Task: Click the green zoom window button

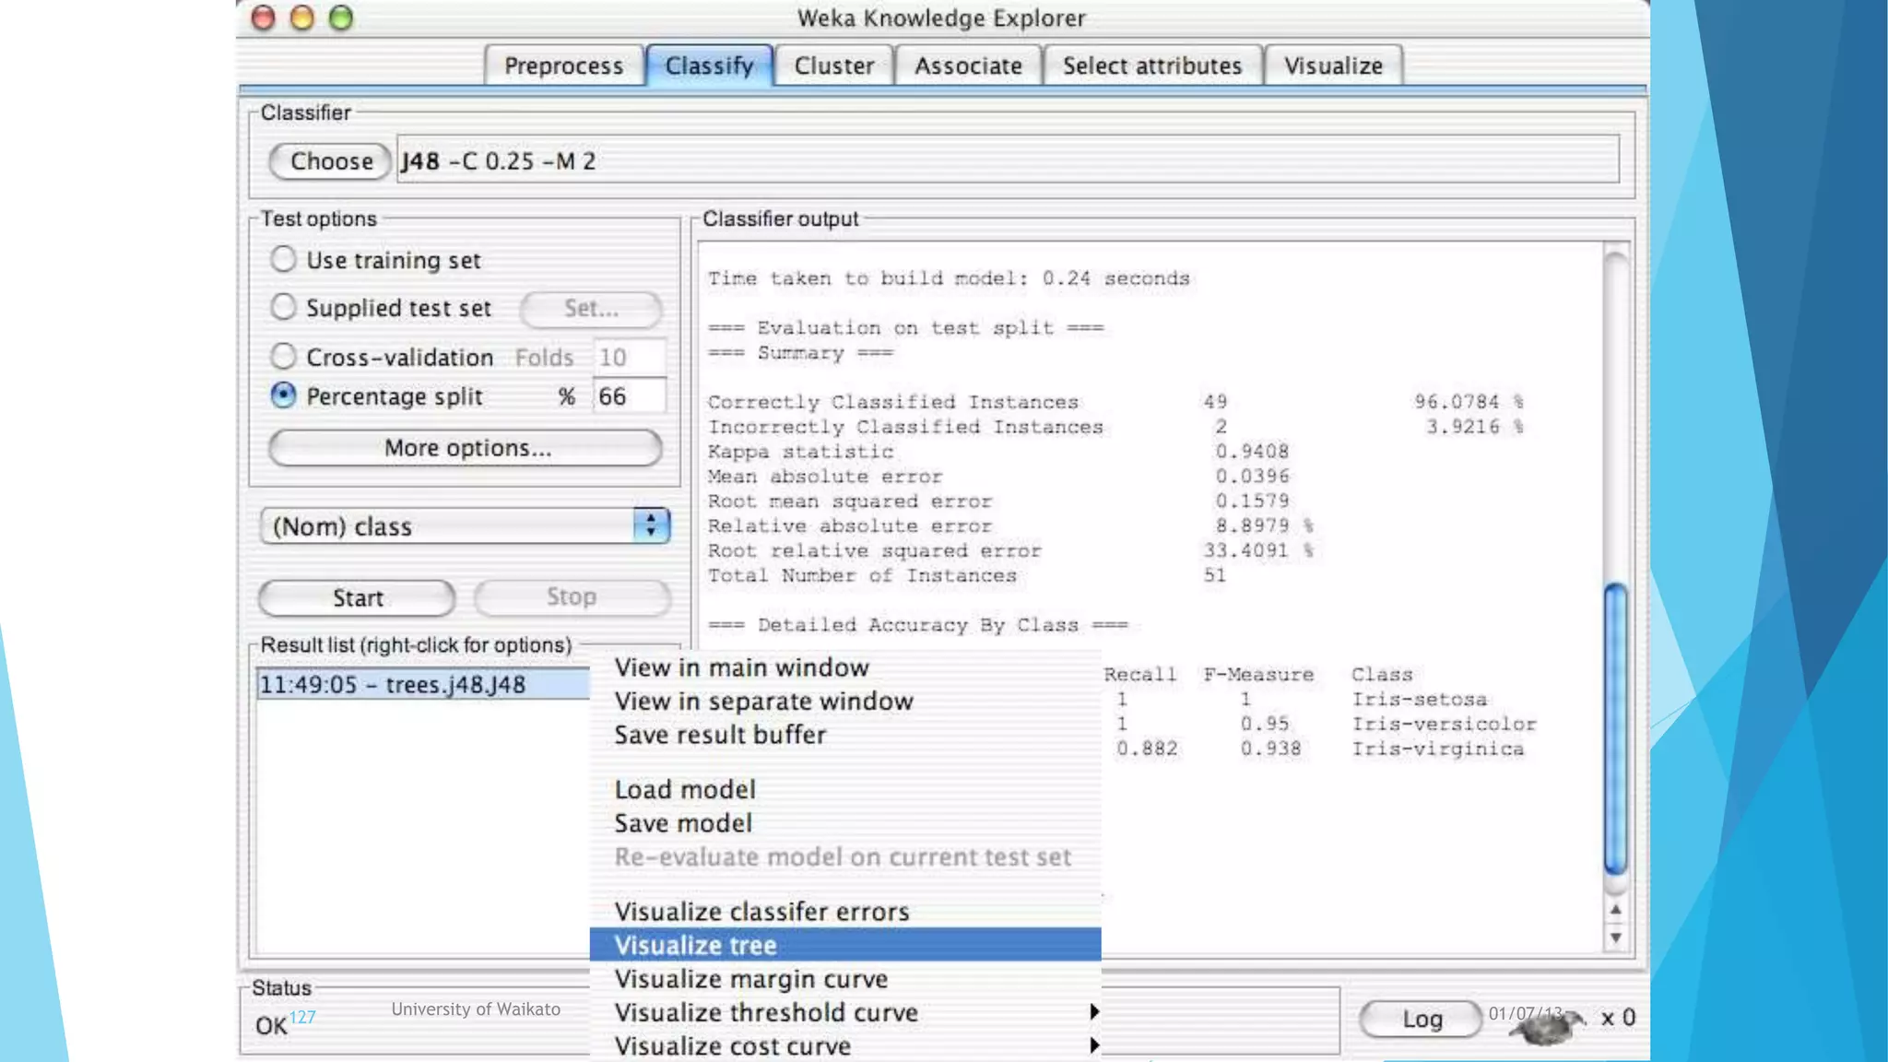Action: pos(341,18)
